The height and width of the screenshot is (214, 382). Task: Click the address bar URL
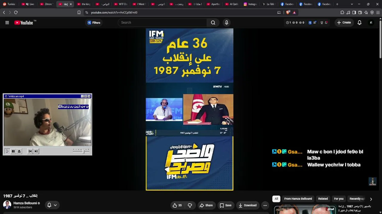pyautogui.click(x=114, y=12)
